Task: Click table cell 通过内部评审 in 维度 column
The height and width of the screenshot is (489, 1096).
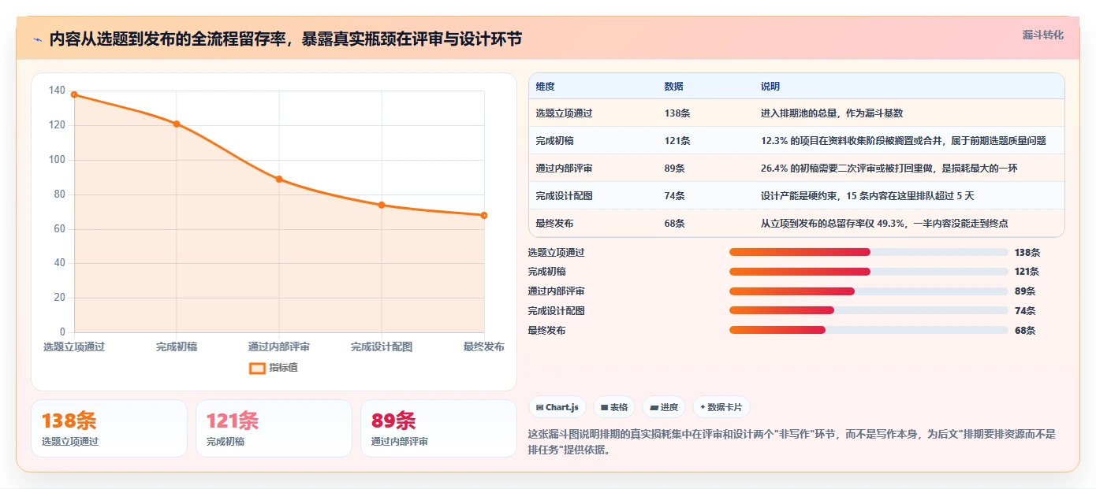Action: point(564,169)
